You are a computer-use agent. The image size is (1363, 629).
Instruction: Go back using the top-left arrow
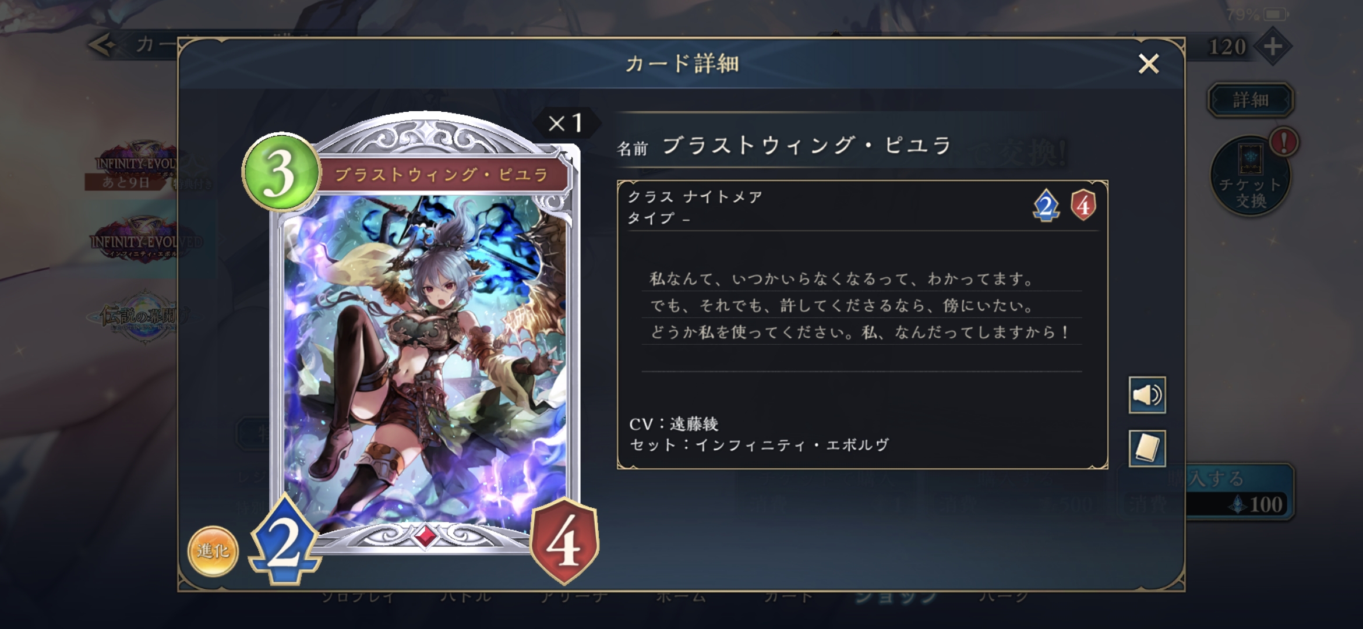pyautogui.click(x=104, y=45)
